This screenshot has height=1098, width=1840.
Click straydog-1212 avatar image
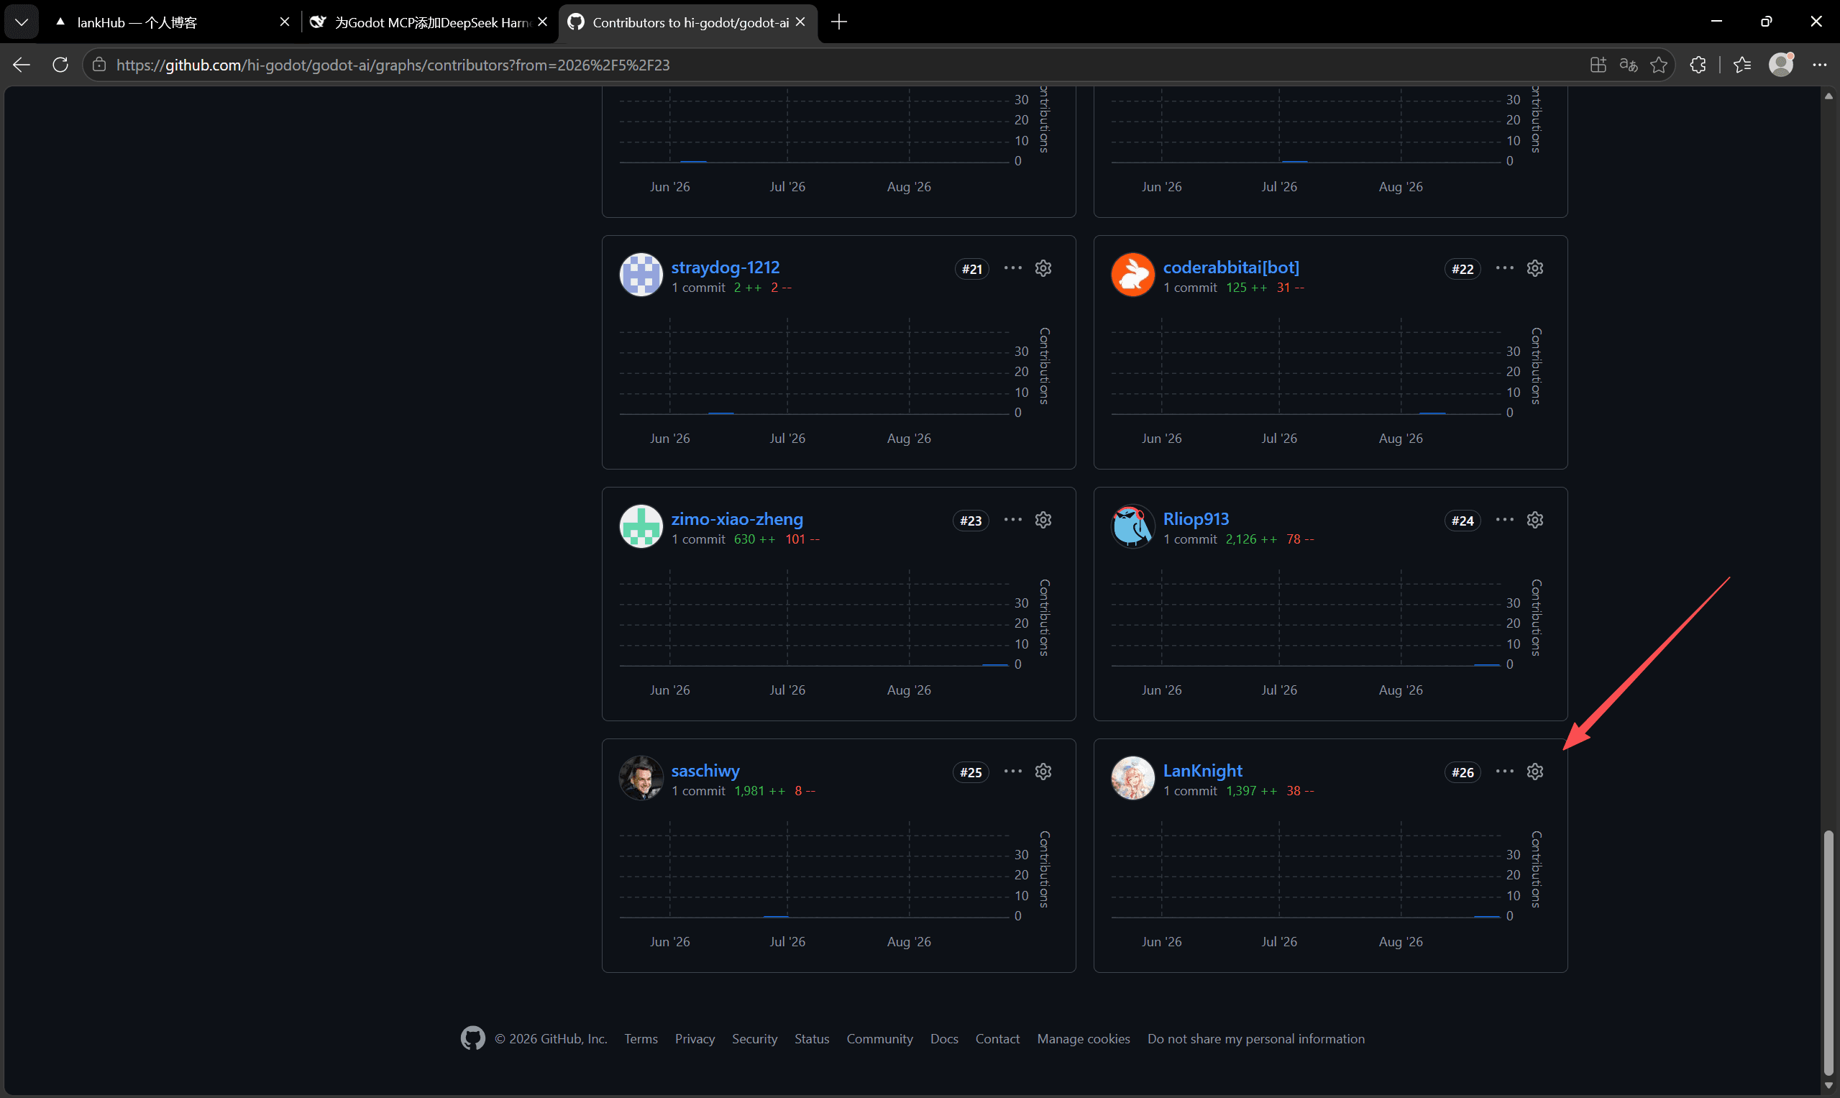[x=641, y=275]
